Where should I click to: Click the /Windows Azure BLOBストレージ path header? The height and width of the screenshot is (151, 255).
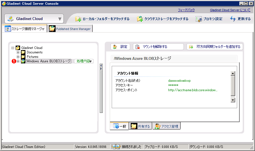174,58
